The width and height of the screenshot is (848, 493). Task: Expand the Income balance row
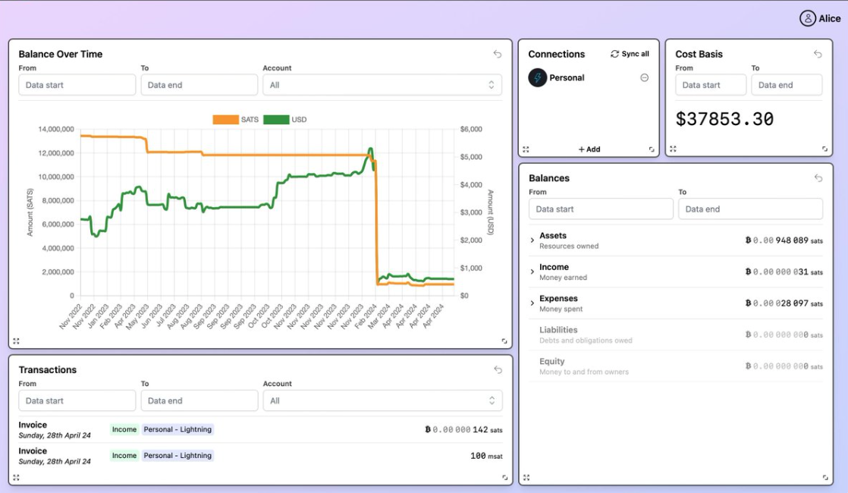point(532,272)
